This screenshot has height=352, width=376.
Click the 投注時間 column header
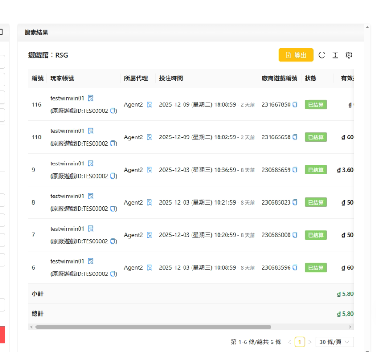pyautogui.click(x=171, y=78)
